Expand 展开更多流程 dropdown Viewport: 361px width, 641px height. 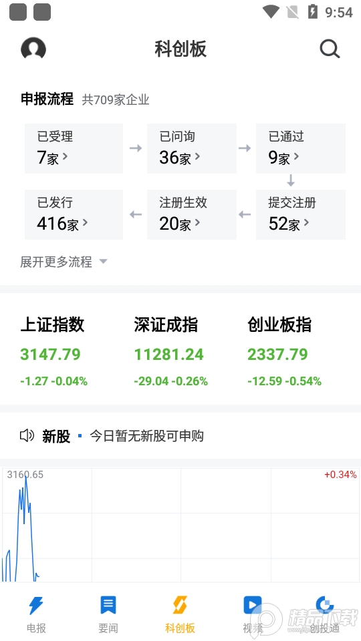(x=64, y=262)
